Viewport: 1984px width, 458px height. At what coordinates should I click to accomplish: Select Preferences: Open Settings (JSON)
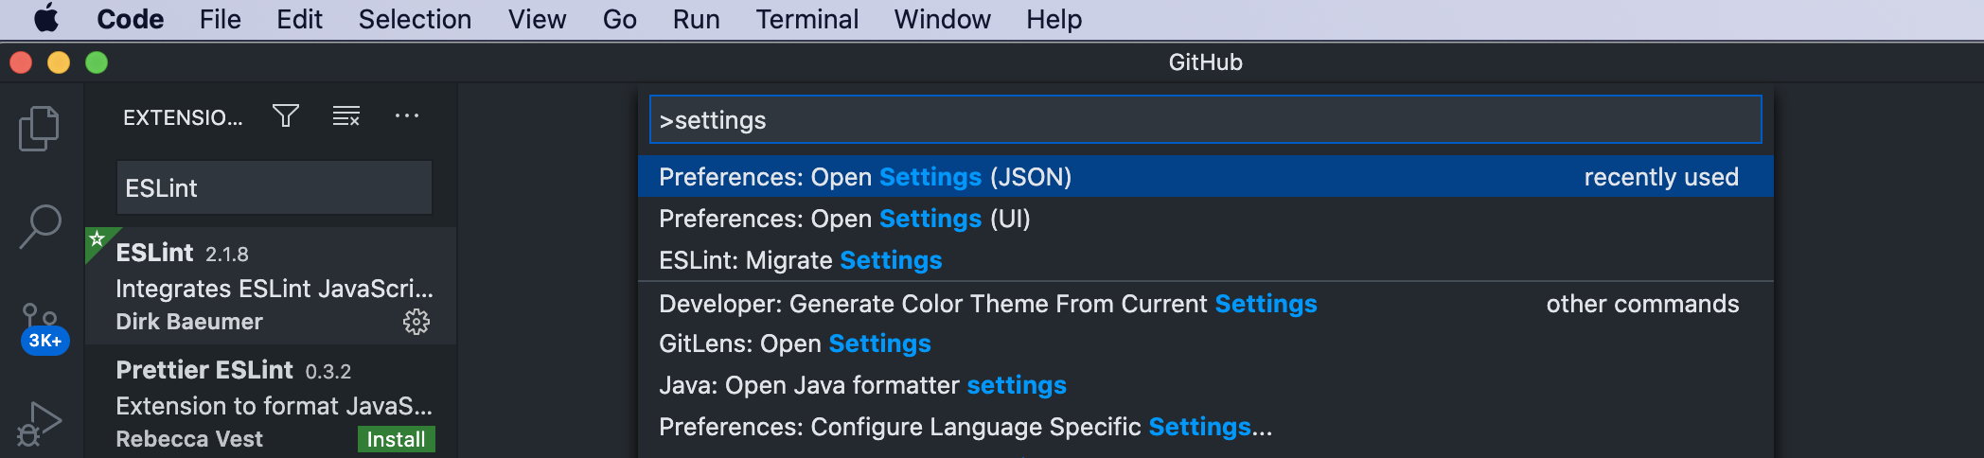865,177
